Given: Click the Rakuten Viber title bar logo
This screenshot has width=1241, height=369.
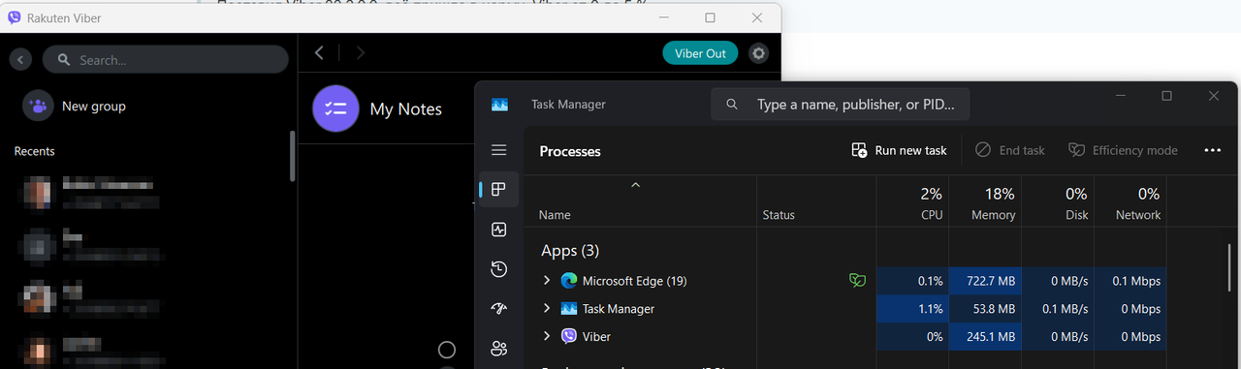Looking at the screenshot, I should pyautogui.click(x=15, y=17).
